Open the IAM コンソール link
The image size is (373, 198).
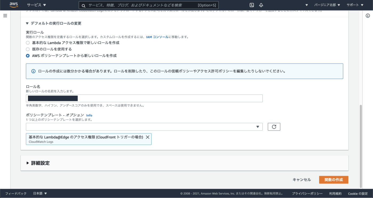point(157,37)
